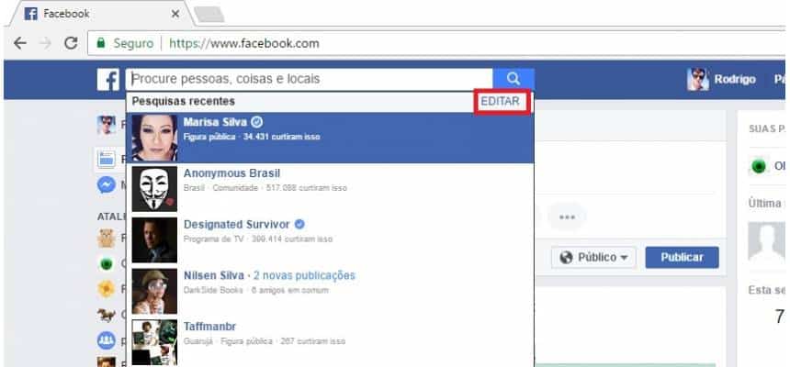Click the magnifier search button
Screen dimensions: 790x367
tap(513, 79)
